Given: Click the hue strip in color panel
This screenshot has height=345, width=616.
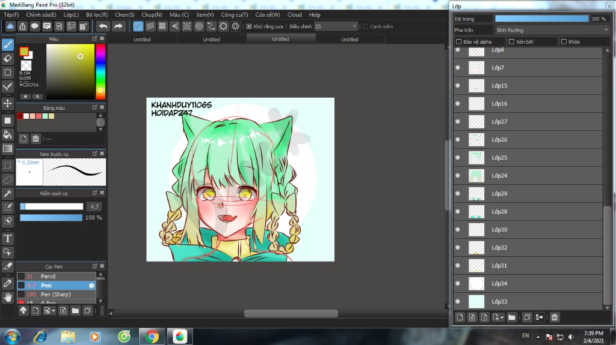Looking at the screenshot, I should (x=100, y=71).
